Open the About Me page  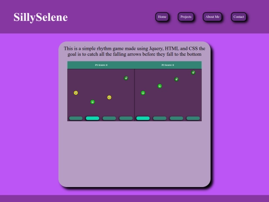pyautogui.click(x=212, y=17)
